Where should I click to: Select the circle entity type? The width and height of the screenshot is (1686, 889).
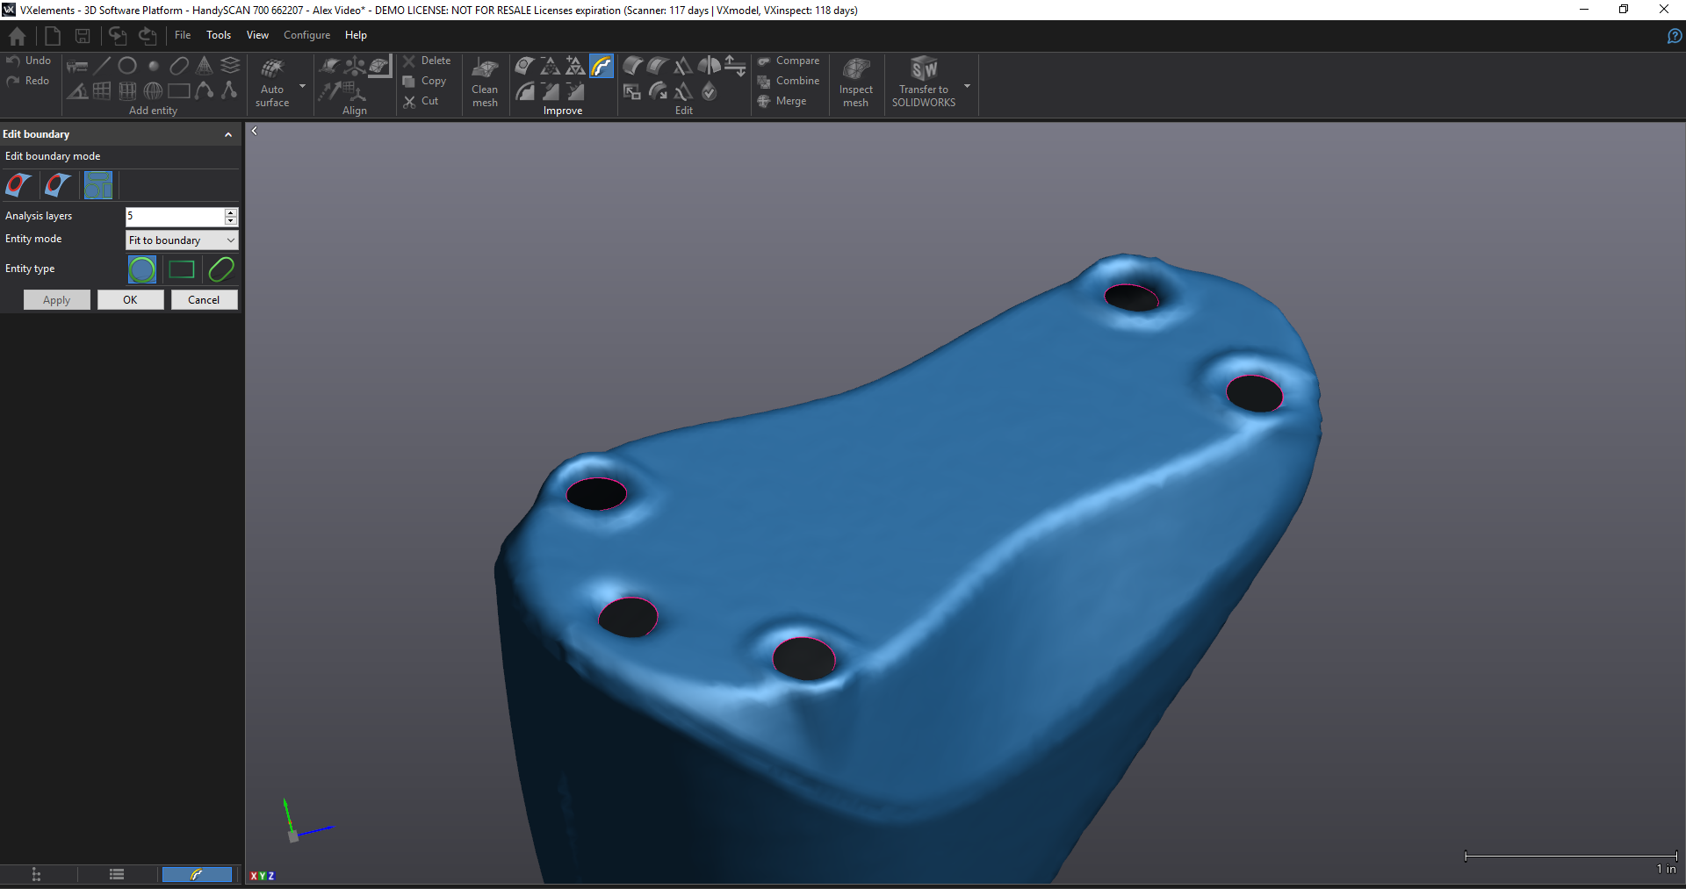pos(142,269)
